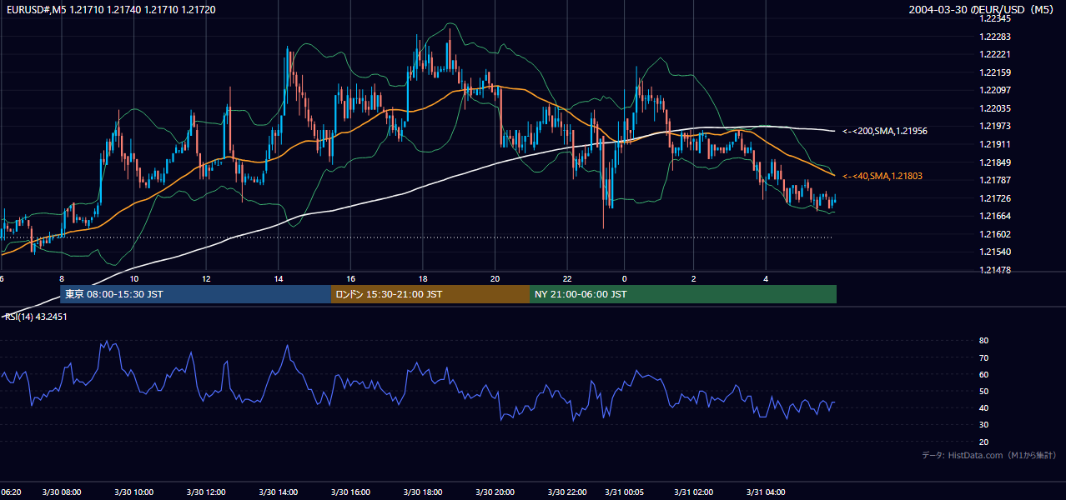Click price axis value 1.22221
This screenshot has width=1066, height=500.
pyautogui.click(x=994, y=54)
